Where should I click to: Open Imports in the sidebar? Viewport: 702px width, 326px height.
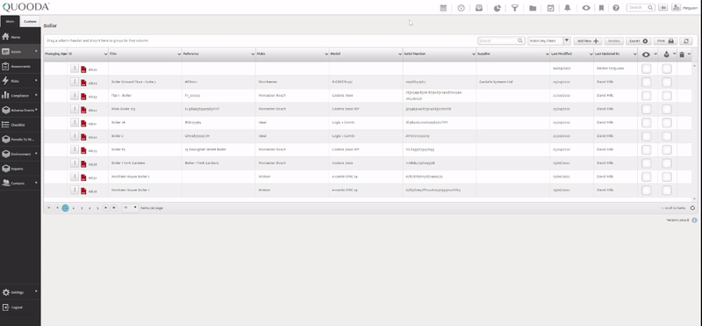[x=20, y=169]
